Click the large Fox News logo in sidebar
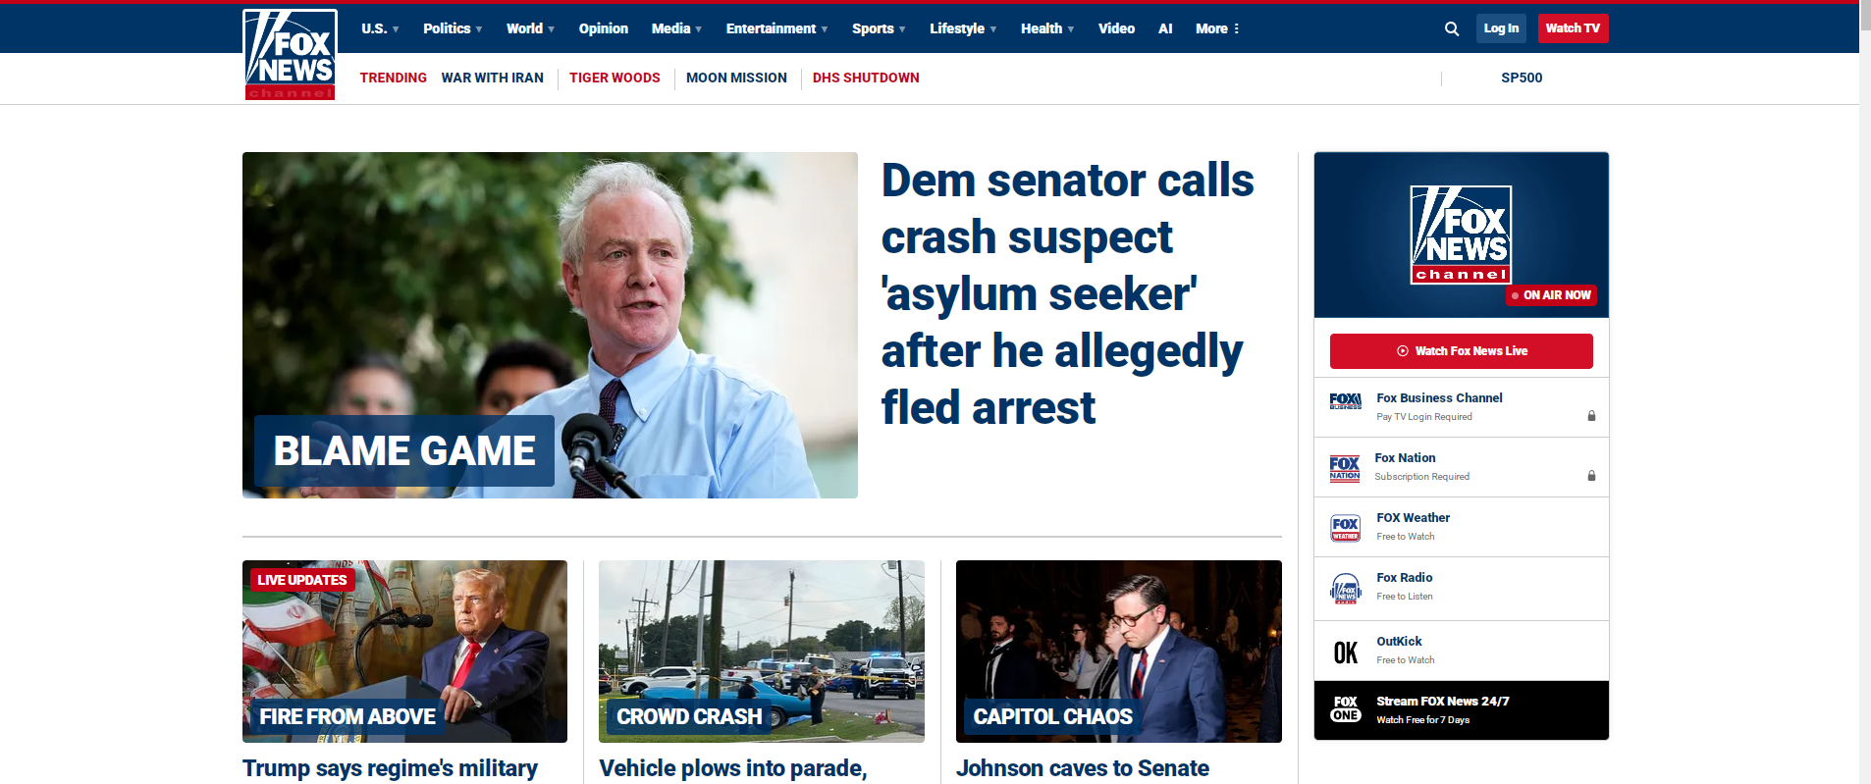 point(1461,235)
